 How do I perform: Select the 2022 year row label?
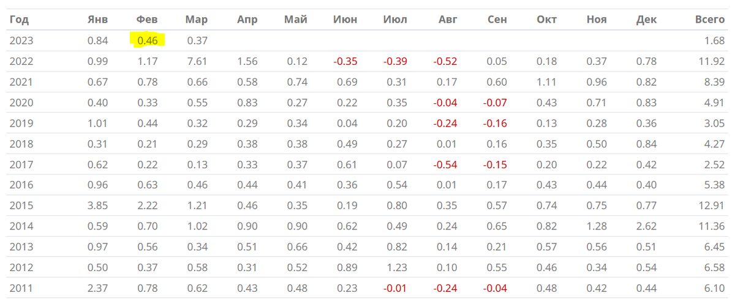pyautogui.click(x=20, y=61)
